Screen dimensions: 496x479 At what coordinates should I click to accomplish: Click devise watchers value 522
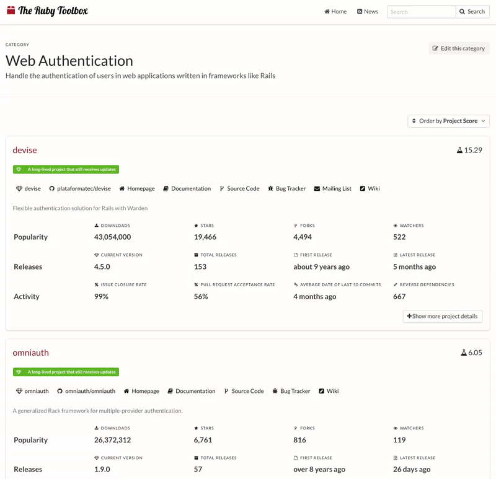399,237
